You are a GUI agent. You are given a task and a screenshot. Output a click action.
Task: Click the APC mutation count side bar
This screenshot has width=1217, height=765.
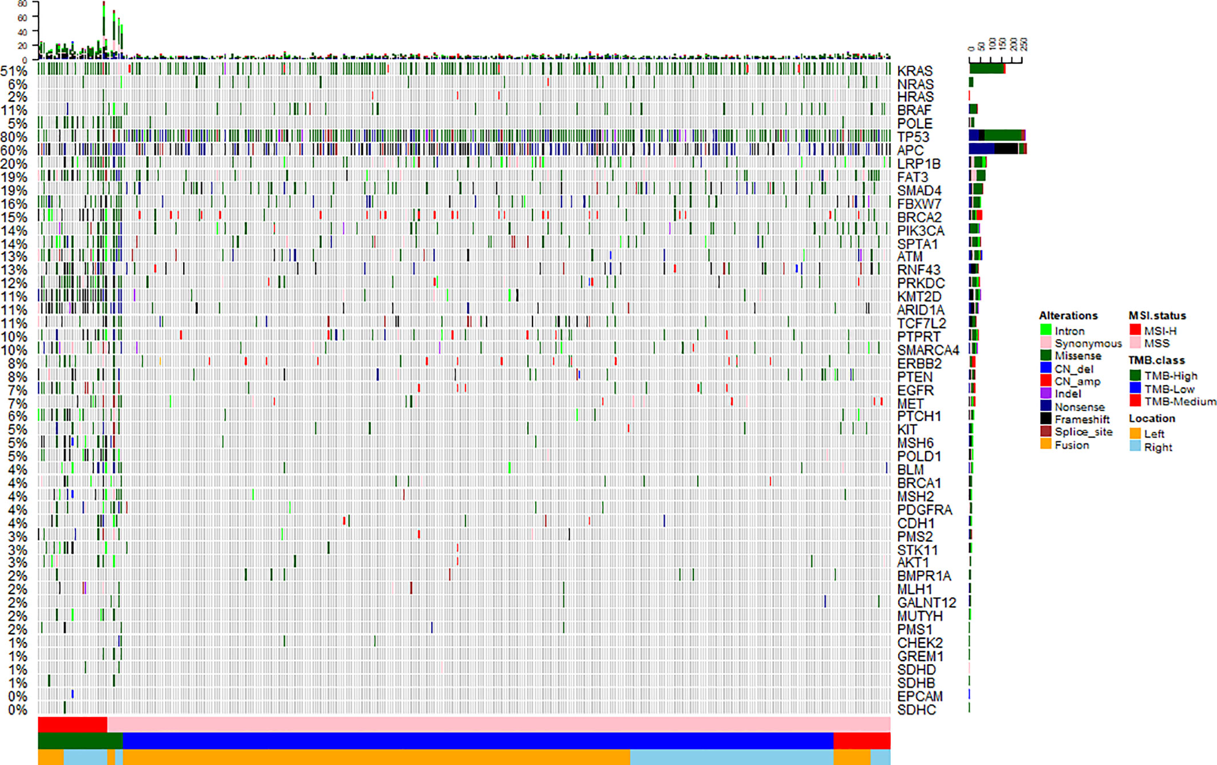[x=998, y=149]
